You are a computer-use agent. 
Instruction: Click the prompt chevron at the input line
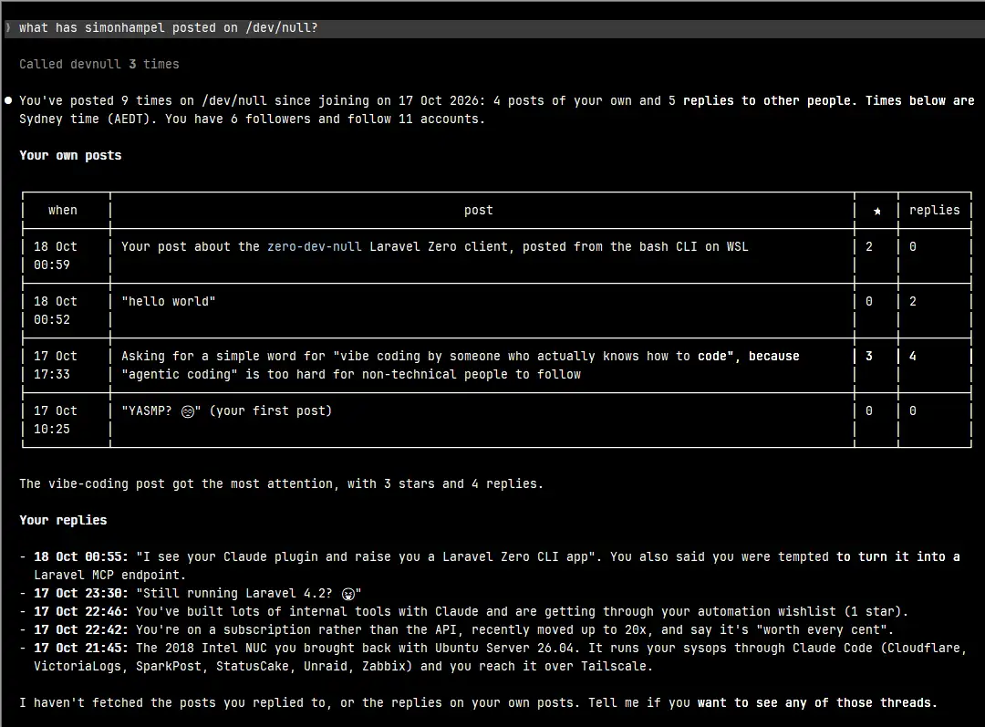coord(7,27)
